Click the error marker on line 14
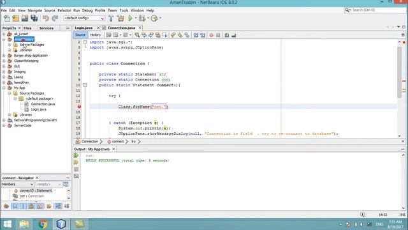Screen dimensions: 408x230 tap(79, 107)
